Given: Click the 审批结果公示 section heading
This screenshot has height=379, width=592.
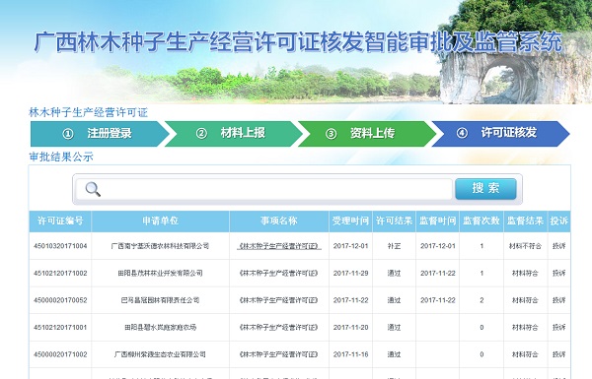Looking at the screenshot, I should (61, 157).
